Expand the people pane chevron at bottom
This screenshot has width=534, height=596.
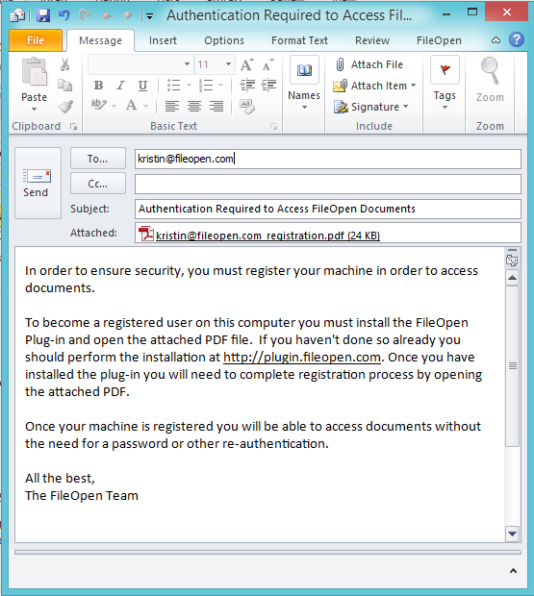[513, 571]
